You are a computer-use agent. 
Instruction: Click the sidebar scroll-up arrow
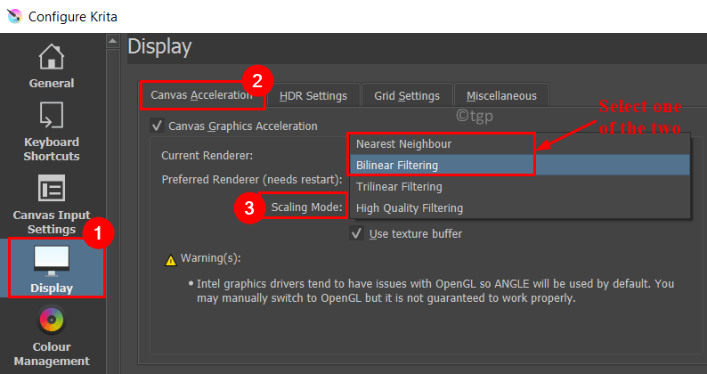pyautogui.click(x=113, y=41)
